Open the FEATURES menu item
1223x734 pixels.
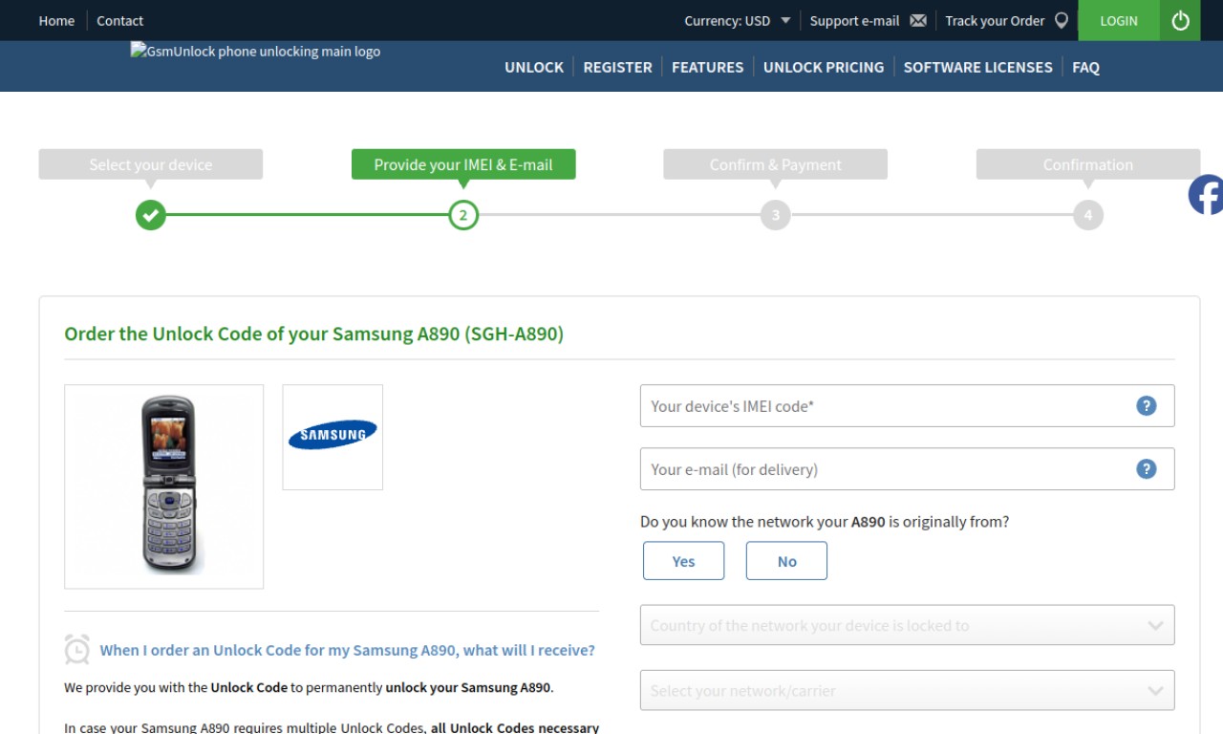point(707,67)
